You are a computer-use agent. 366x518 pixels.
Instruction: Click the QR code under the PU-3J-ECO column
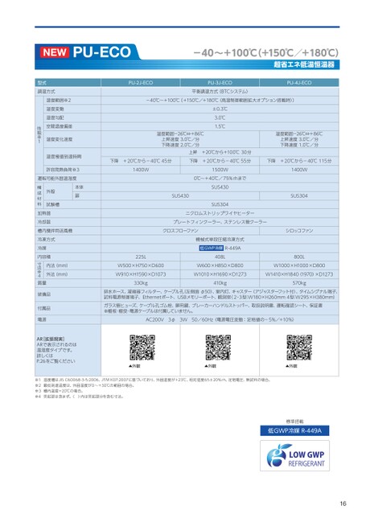click(218, 347)
